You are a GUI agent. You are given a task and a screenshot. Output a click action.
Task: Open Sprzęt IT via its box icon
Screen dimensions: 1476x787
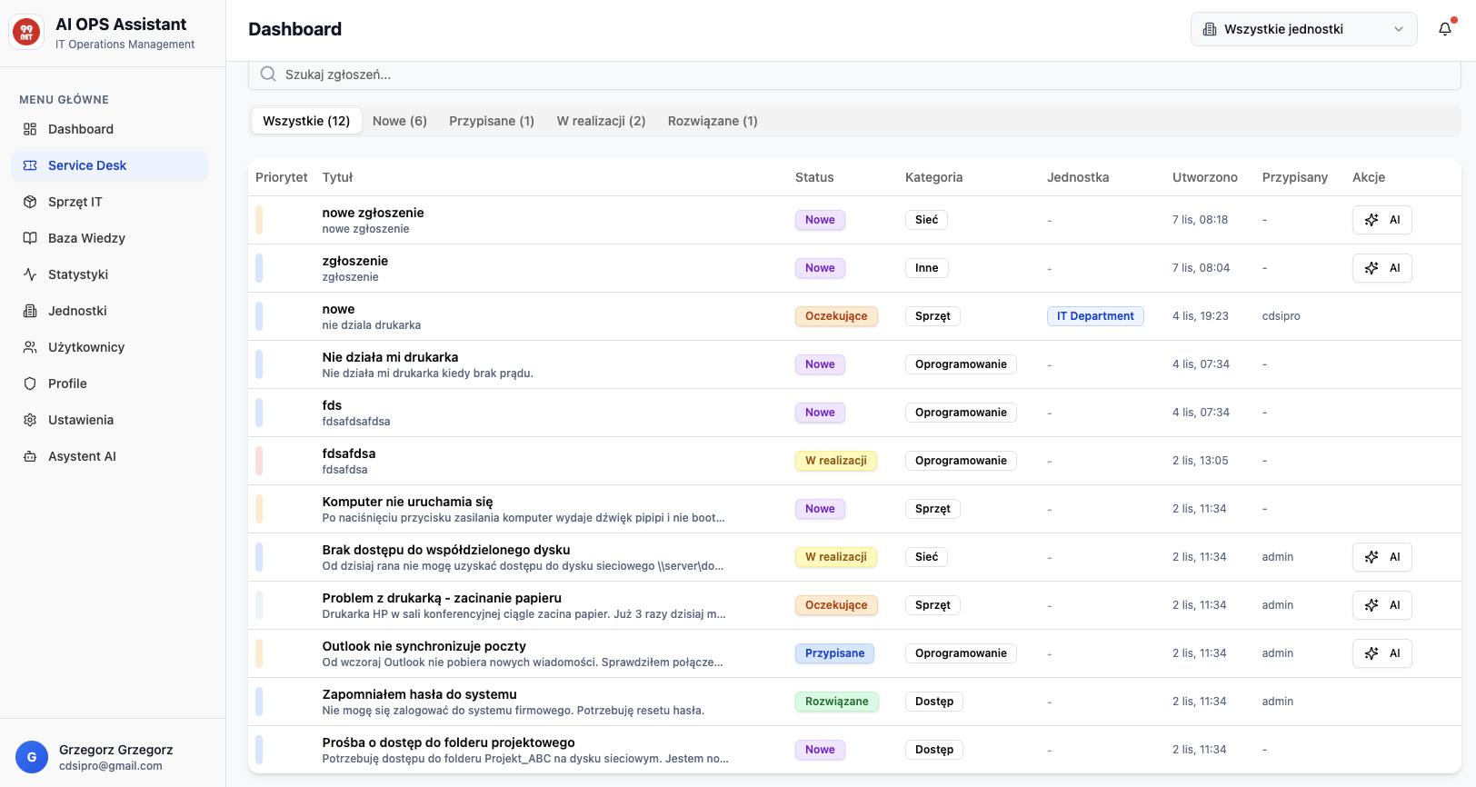click(x=30, y=202)
